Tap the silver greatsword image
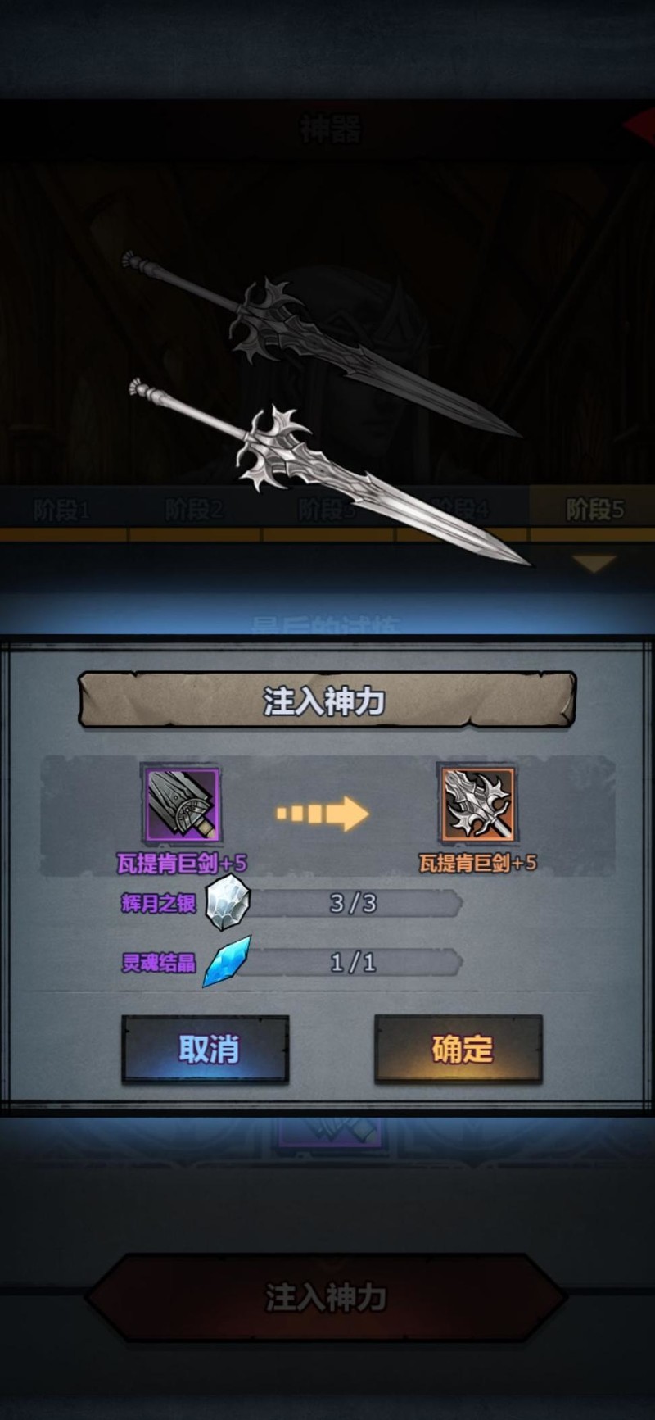 [x=327, y=472]
